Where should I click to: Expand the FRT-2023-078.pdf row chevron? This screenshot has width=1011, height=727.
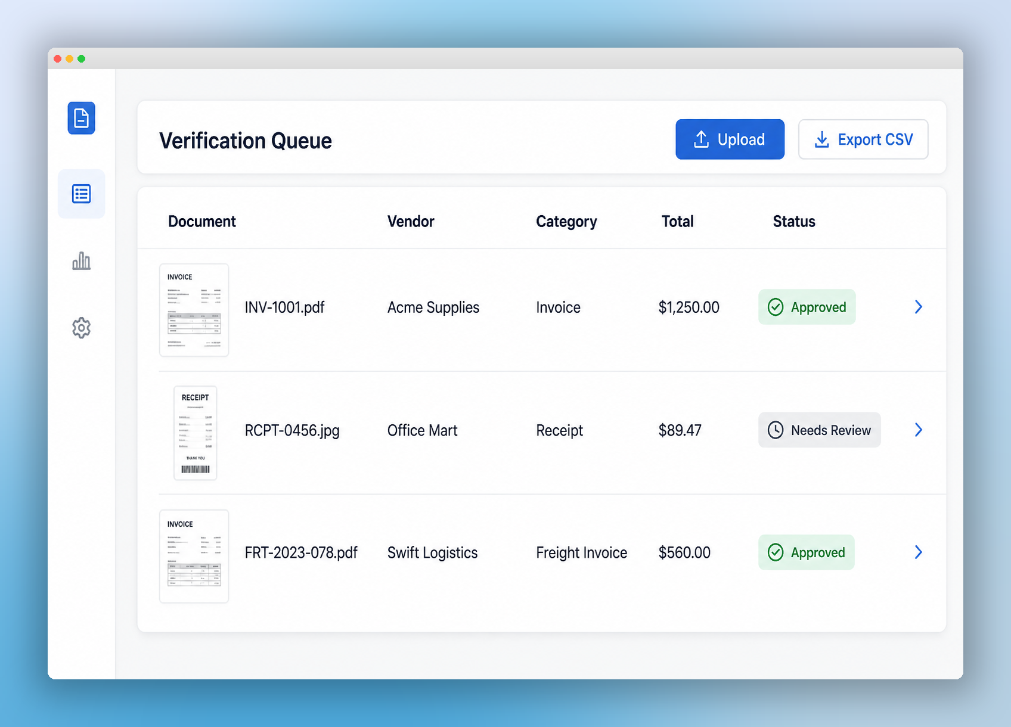point(919,552)
